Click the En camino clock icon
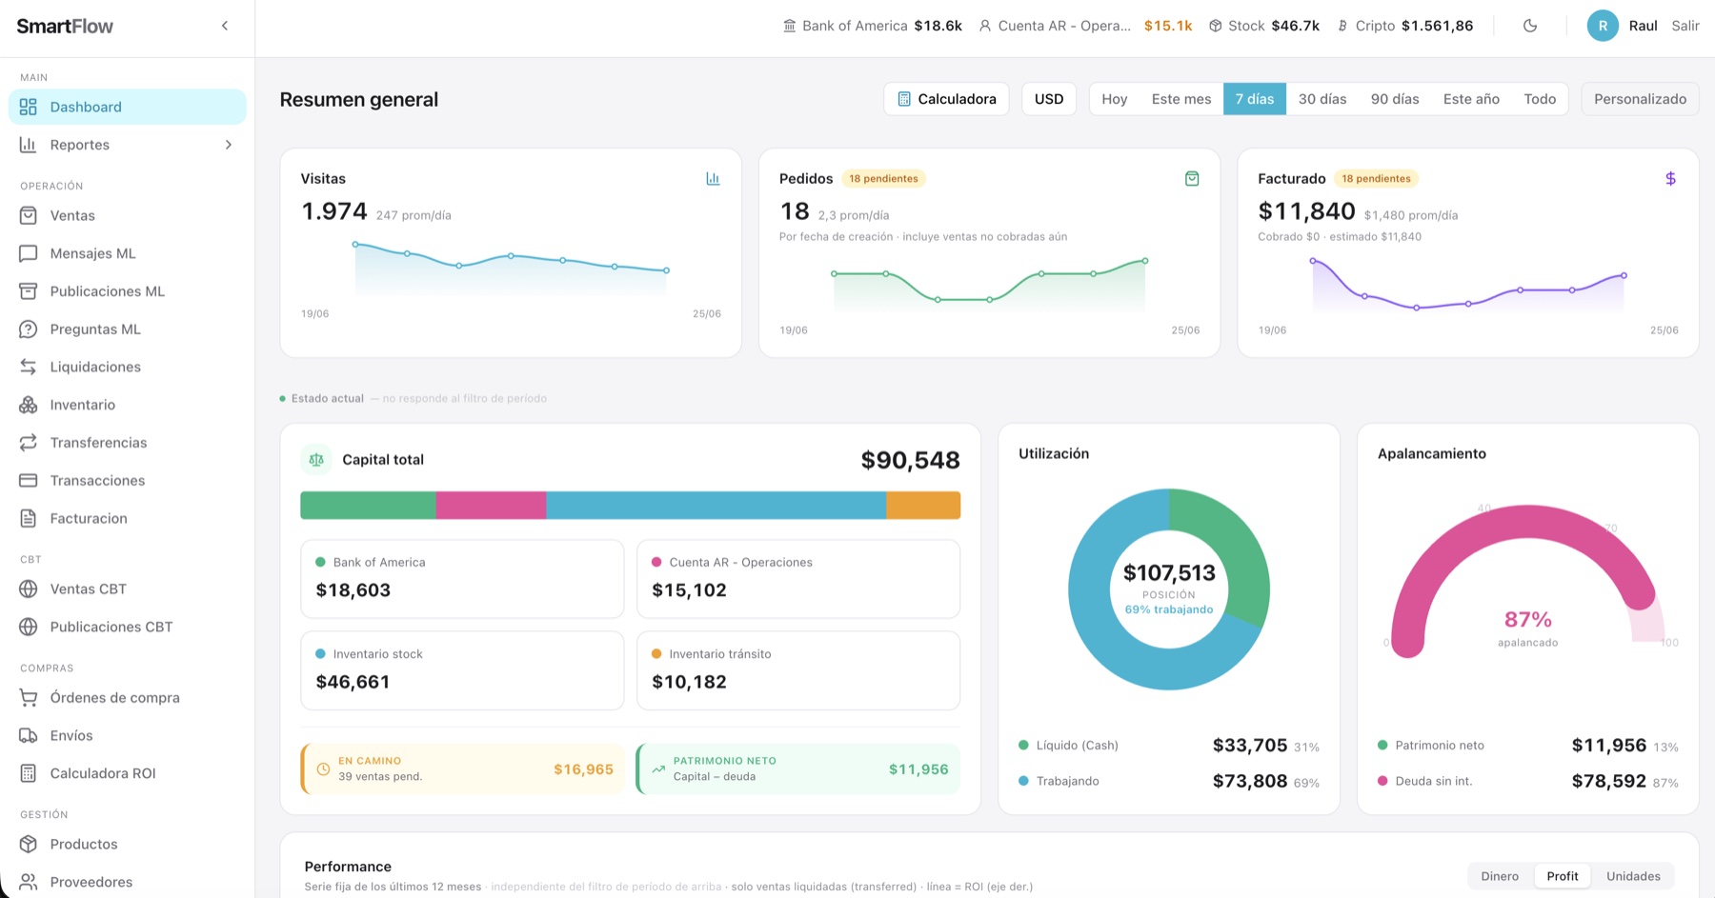This screenshot has height=898, width=1715. point(323,768)
